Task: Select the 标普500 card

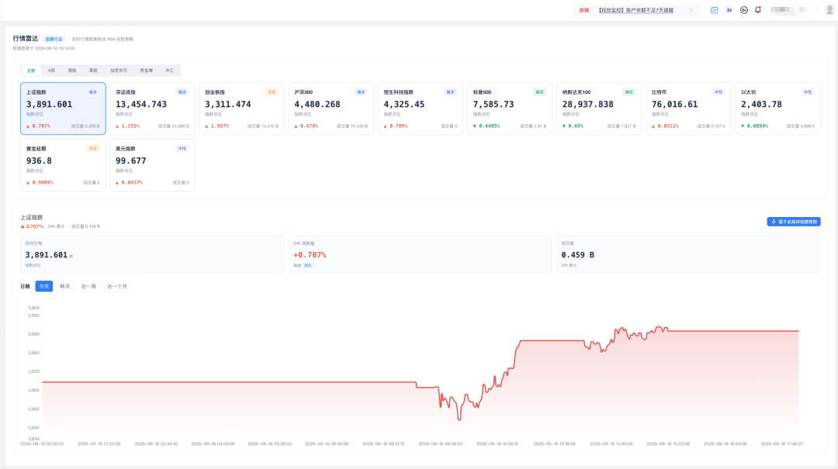Action: pyautogui.click(x=509, y=109)
